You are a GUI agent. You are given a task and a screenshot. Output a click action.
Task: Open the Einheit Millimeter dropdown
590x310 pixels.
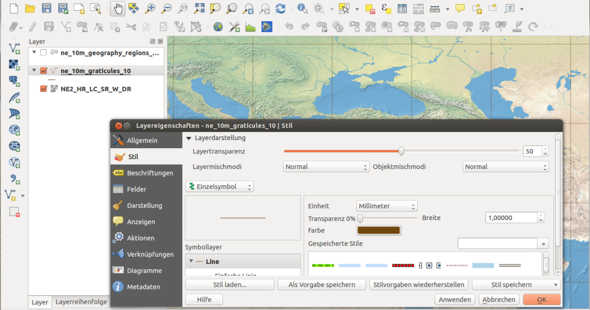coord(387,206)
